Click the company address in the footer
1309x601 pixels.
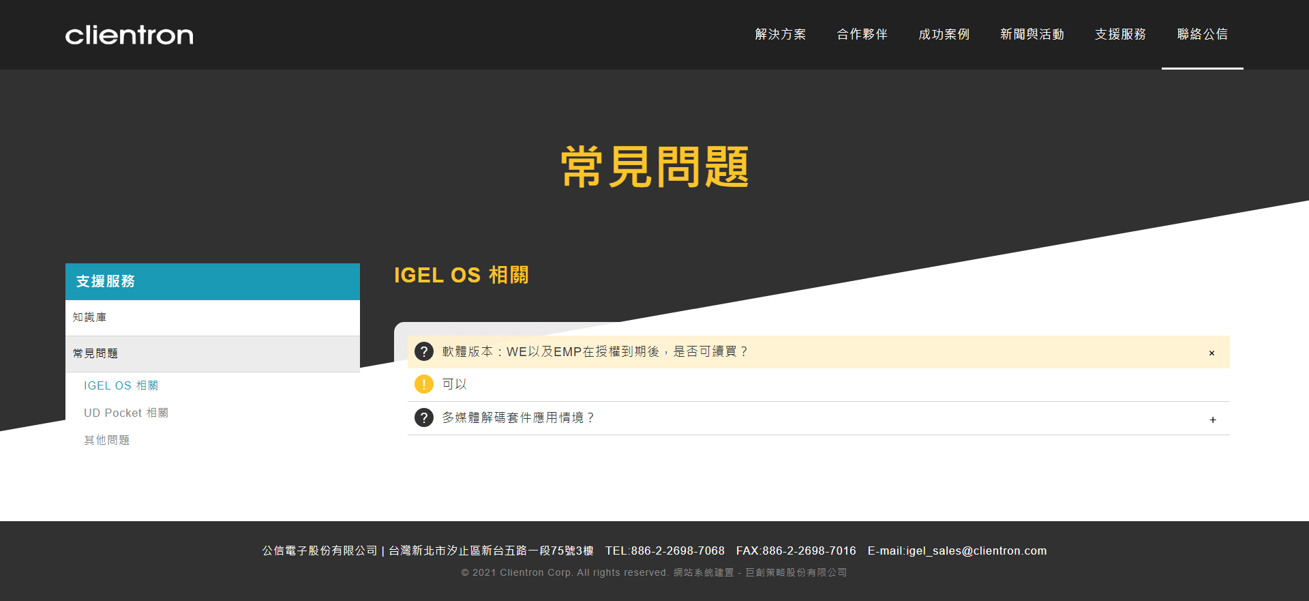491,551
